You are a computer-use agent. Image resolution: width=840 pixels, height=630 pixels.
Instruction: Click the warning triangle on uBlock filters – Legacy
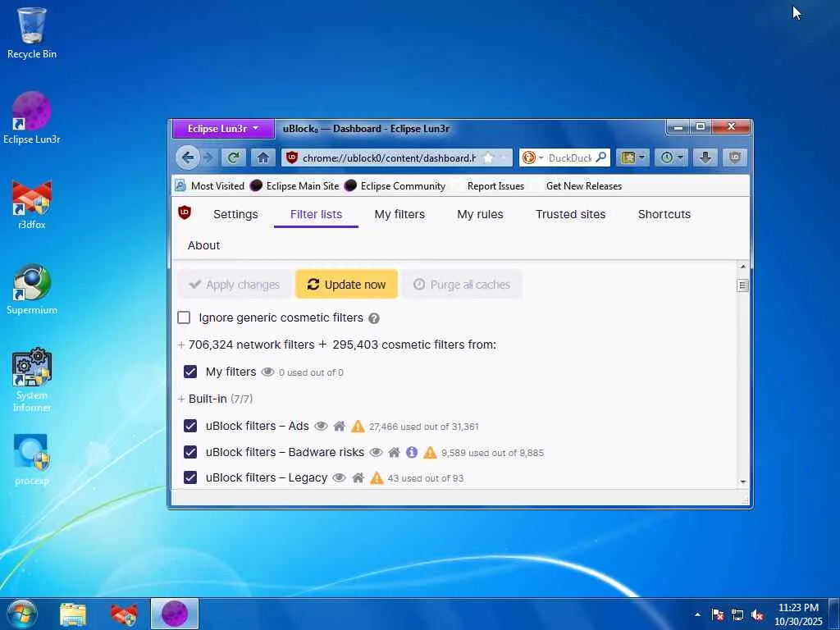[x=377, y=478]
